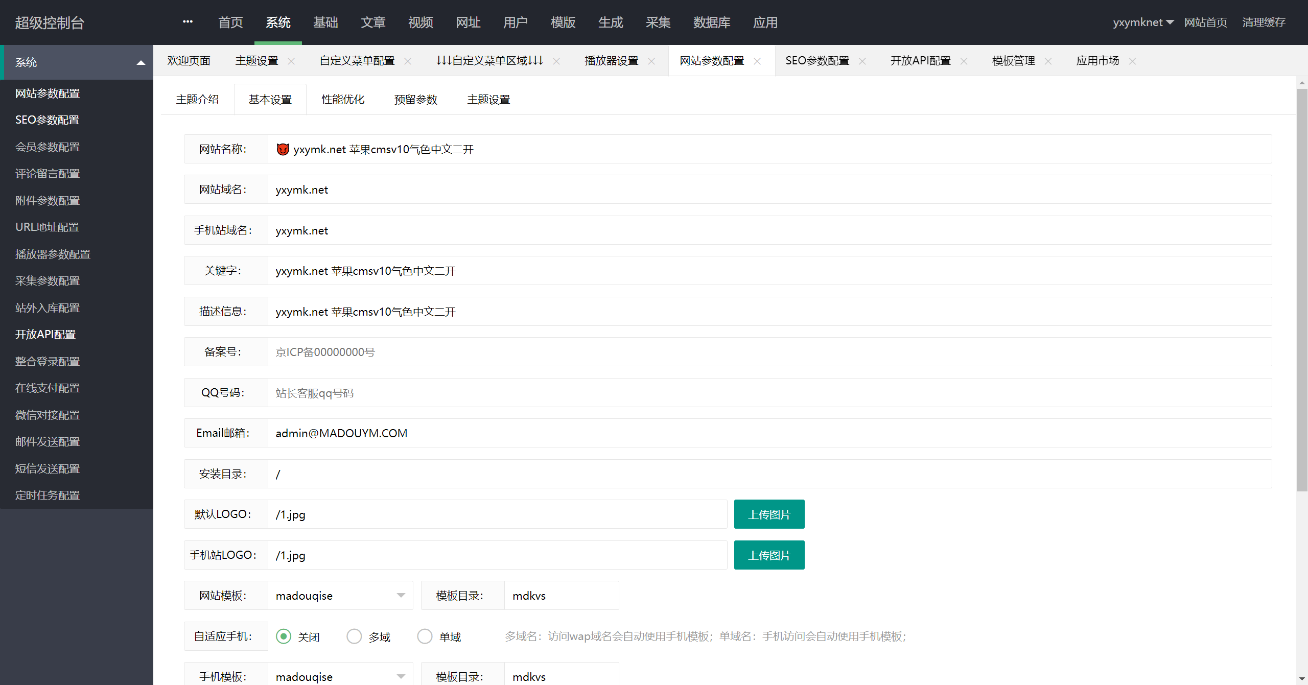Select the 关闭 radio for 自适应手机
Image resolution: width=1308 pixels, height=685 pixels.
coord(284,636)
